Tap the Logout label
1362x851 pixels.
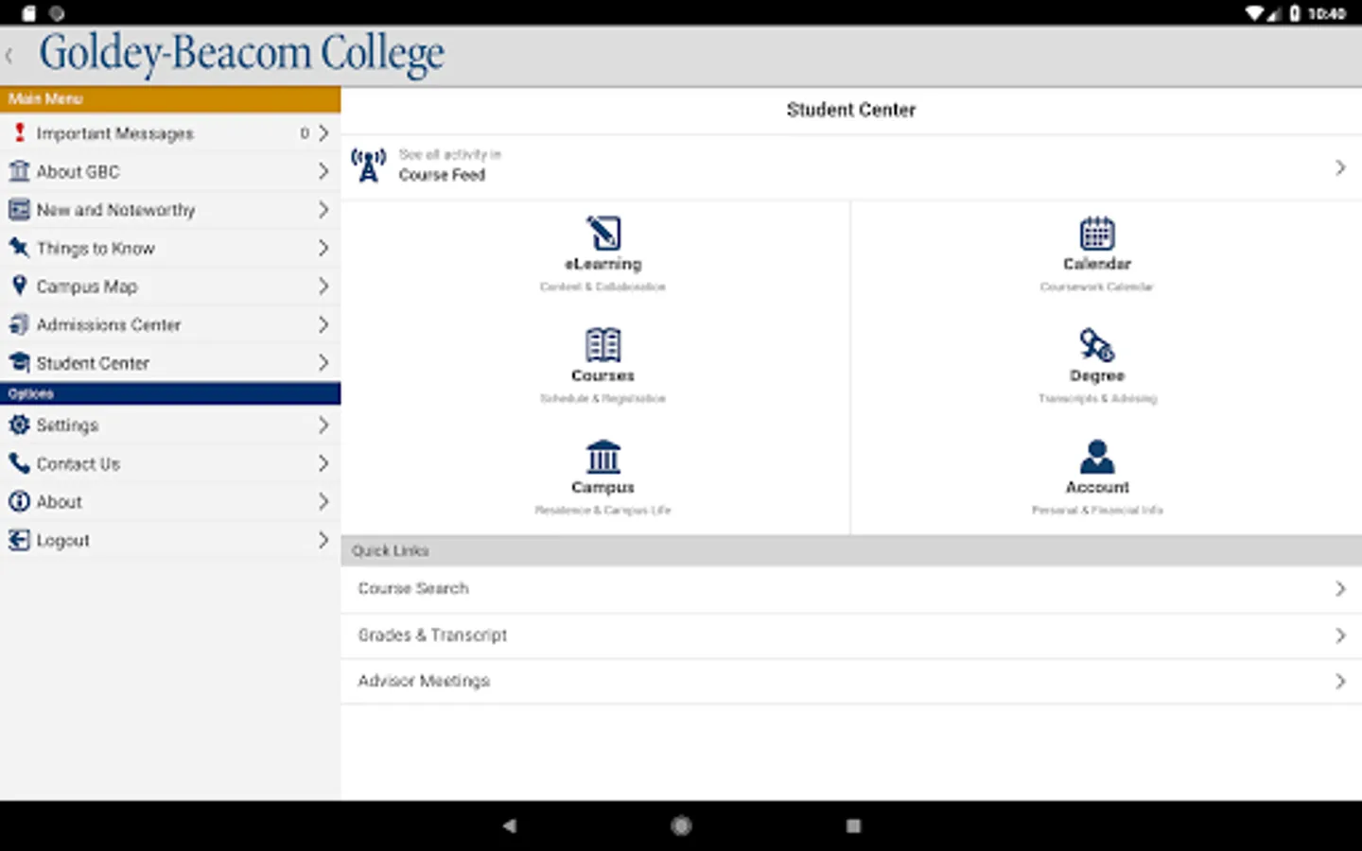62,540
